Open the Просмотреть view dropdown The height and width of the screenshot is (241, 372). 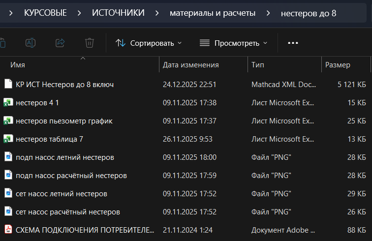pyautogui.click(x=233, y=43)
